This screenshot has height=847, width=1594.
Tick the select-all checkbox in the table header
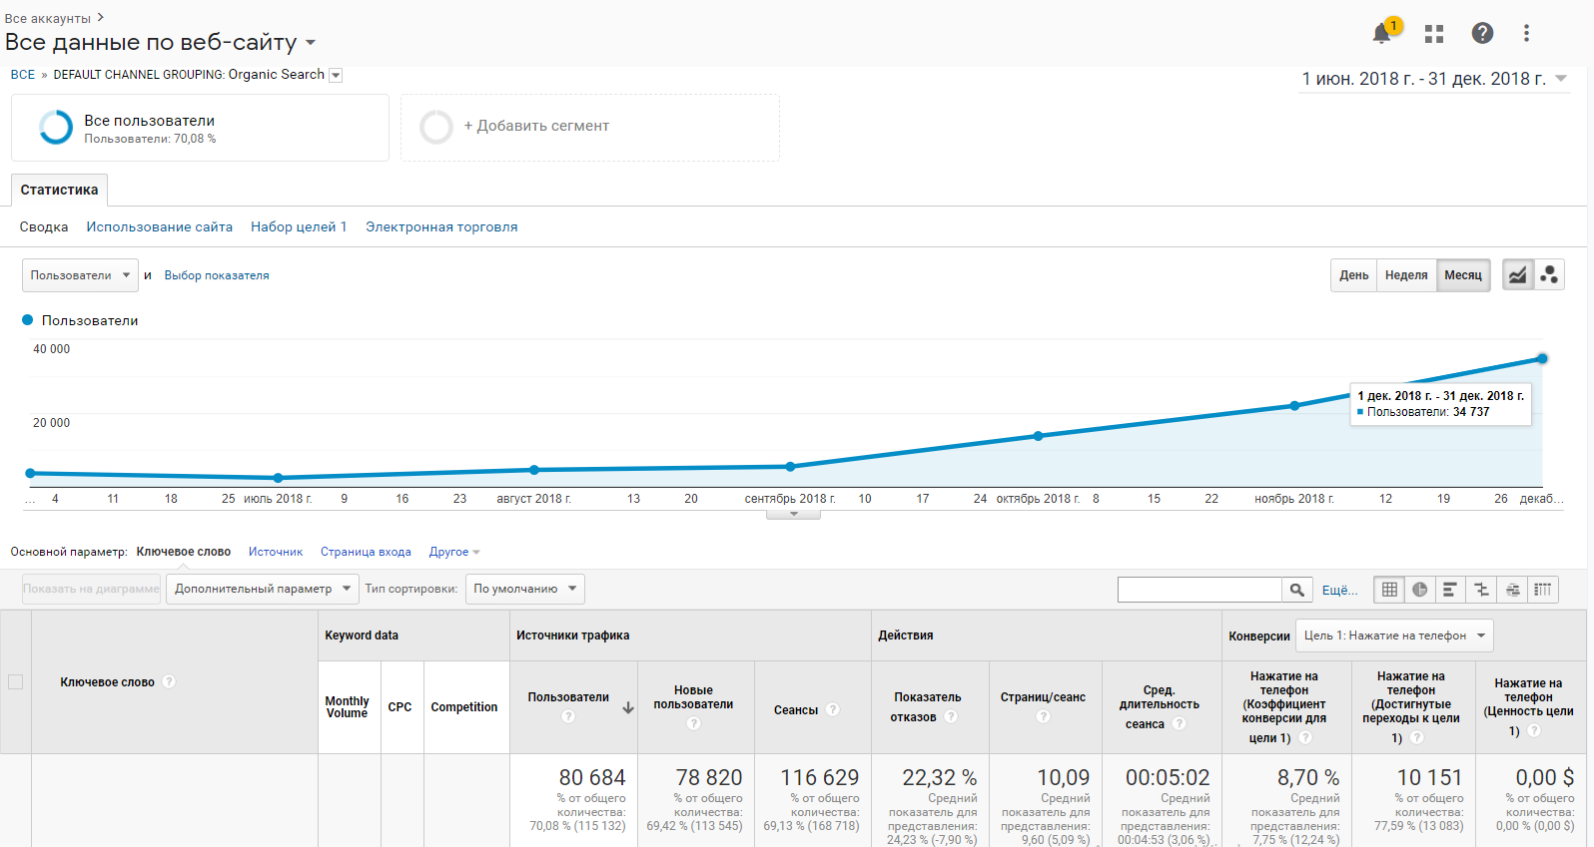[x=16, y=682]
